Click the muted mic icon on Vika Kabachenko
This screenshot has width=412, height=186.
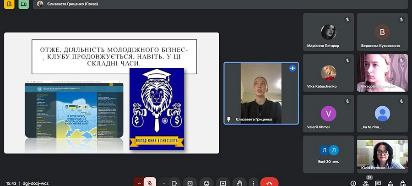pos(347,60)
